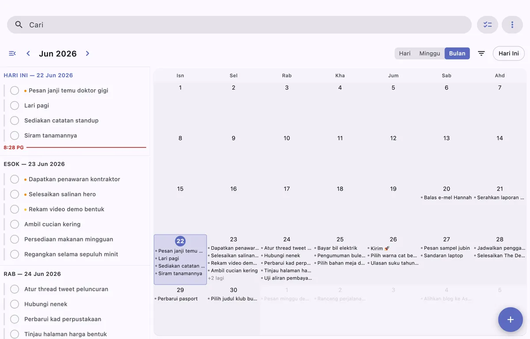This screenshot has width=530, height=339.
Task: Check off Pesan janji temu doktor gigi
Action: click(x=15, y=90)
